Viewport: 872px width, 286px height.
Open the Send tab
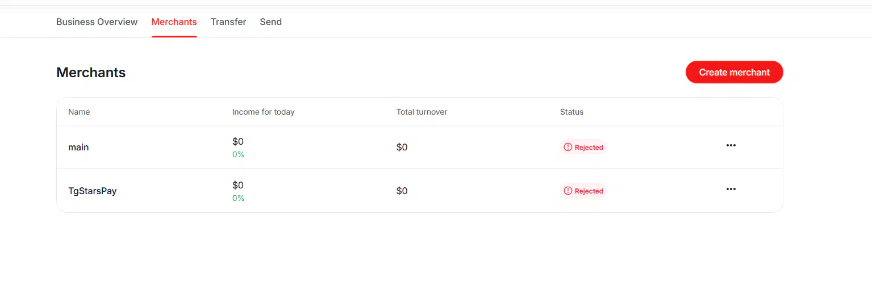pyautogui.click(x=270, y=22)
